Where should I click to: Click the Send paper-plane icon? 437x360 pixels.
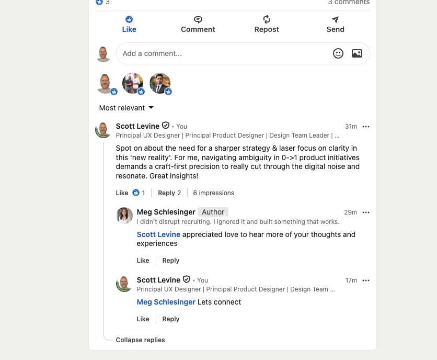tap(335, 19)
